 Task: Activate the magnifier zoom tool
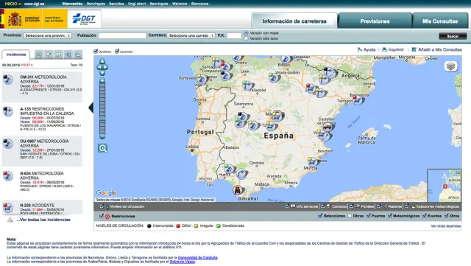(103, 148)
